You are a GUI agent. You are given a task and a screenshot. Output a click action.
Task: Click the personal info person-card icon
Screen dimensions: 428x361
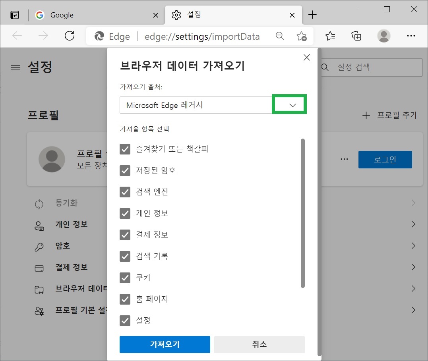[39, 226]
